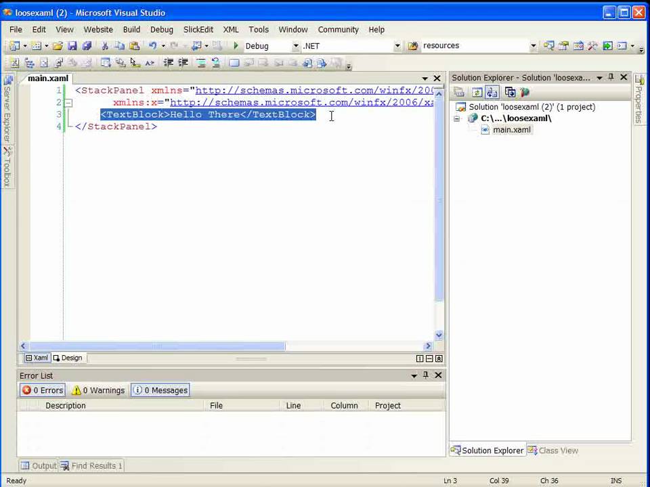This screenshot has height=487, width=650.
Task: Switch the editor to Xaml view
Action: pyautogui.click(x=37, y=358)
